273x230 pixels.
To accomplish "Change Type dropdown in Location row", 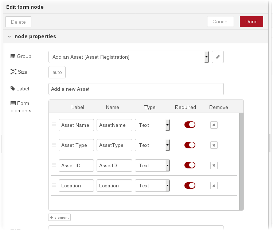I will (x=152, y=186).
